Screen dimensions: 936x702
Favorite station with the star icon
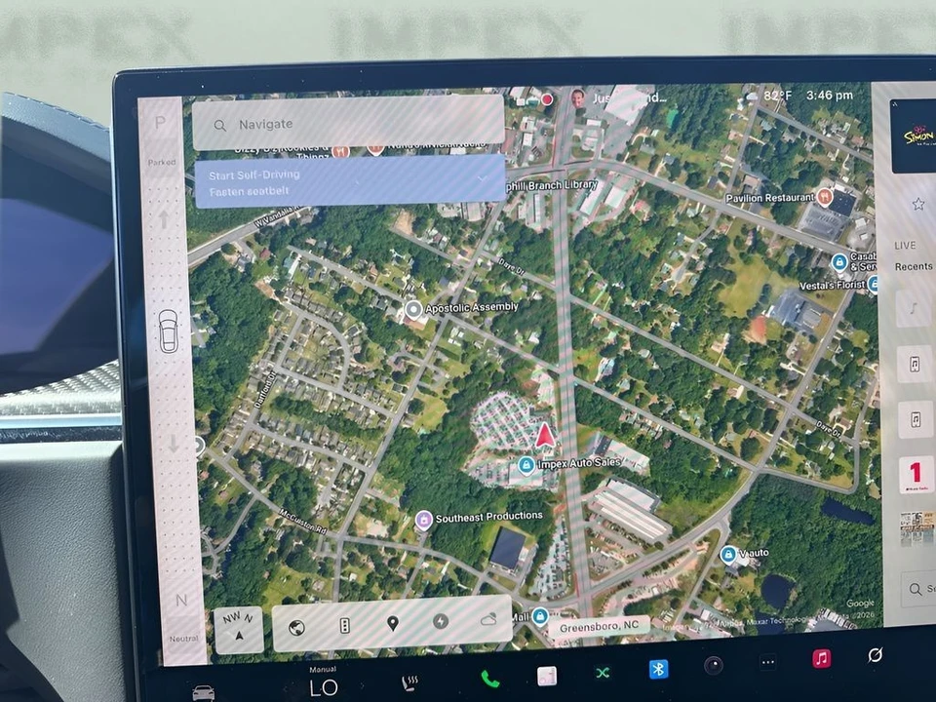(918, 204)
